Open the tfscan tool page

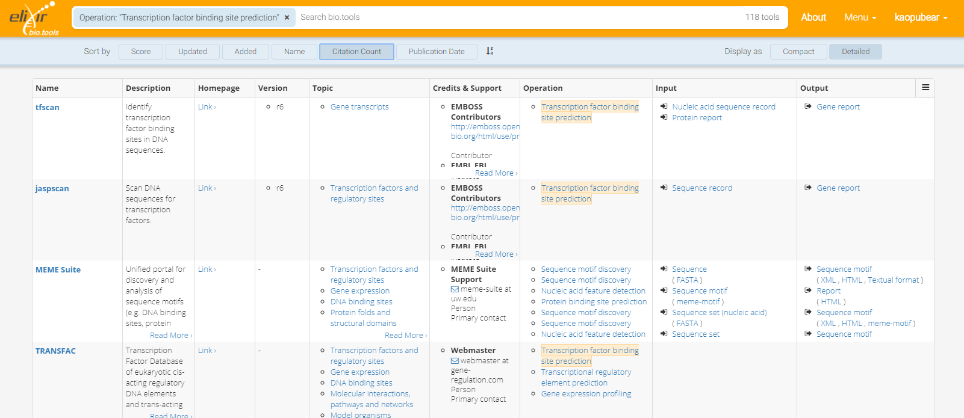48,107
